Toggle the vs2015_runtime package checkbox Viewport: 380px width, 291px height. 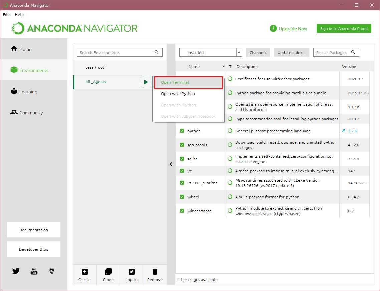[x=182, y=183]
